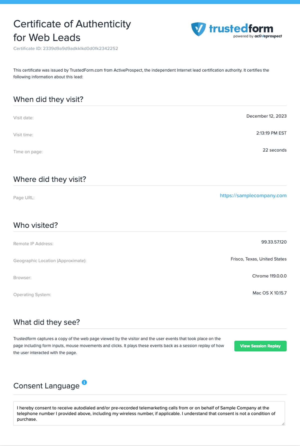Click the visit time 2:13:19 PM EST
This screenshot has height=446, width=300.
[271, 133]
